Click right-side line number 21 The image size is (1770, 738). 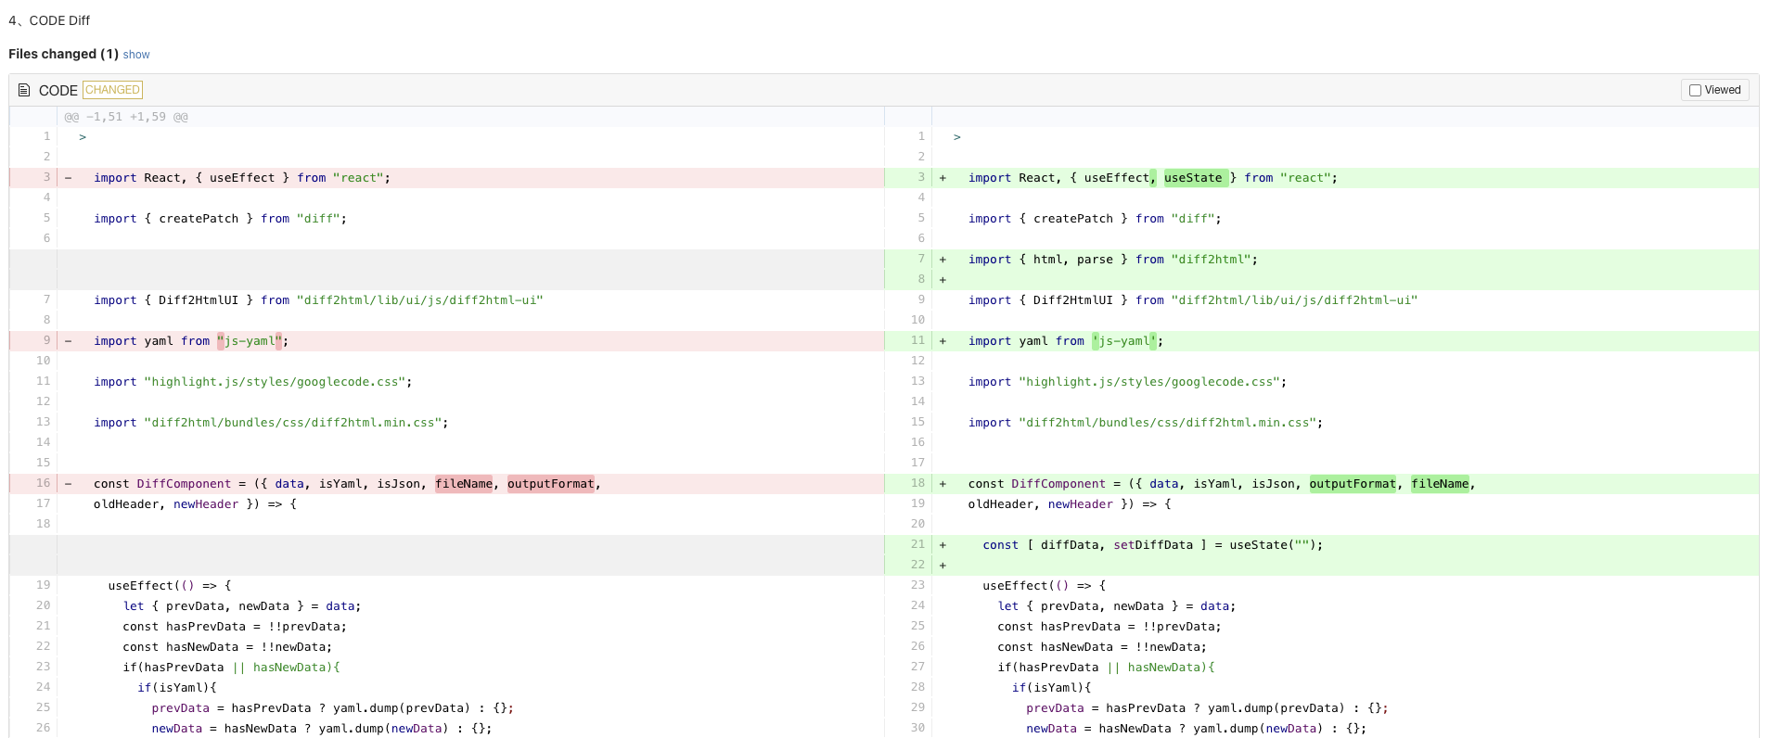917,544
